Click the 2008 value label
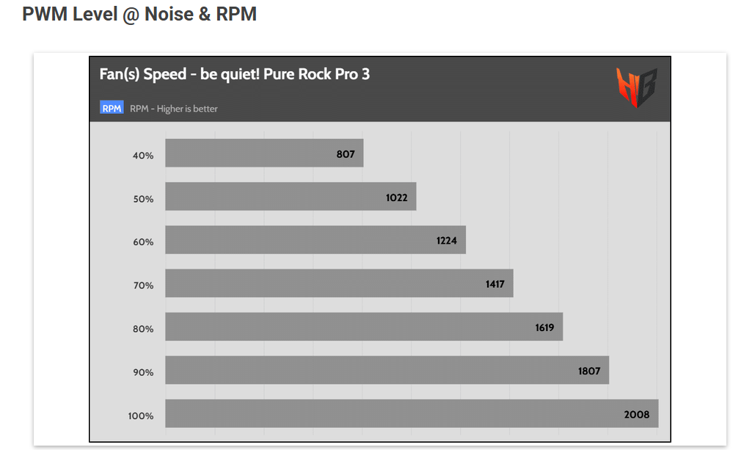Image resolution: width=755 pixels, height=450 pixels. [x=637, y=414]
